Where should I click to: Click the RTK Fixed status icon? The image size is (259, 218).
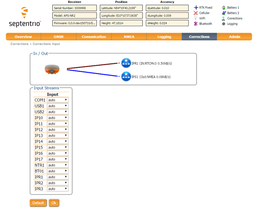click(x=196, y=7)
